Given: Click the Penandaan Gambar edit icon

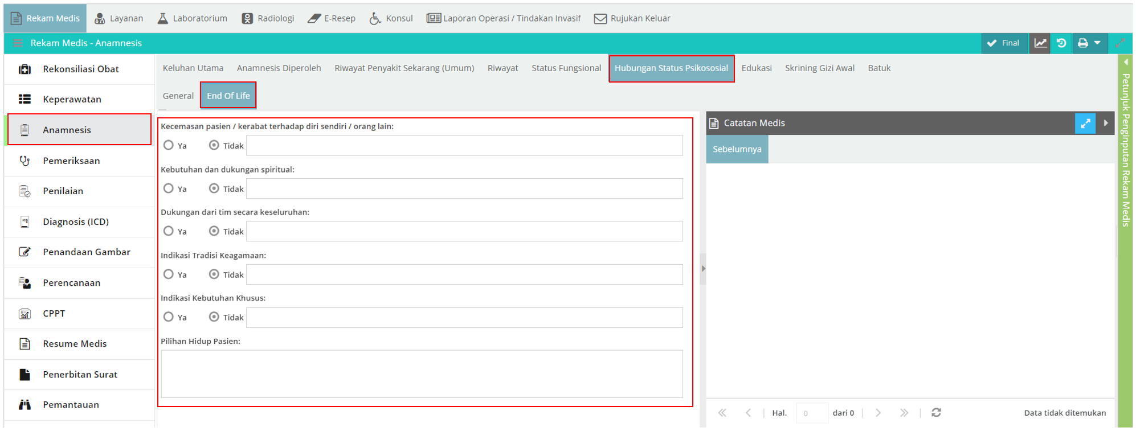Looking at the screenshot, I should 24,252.
